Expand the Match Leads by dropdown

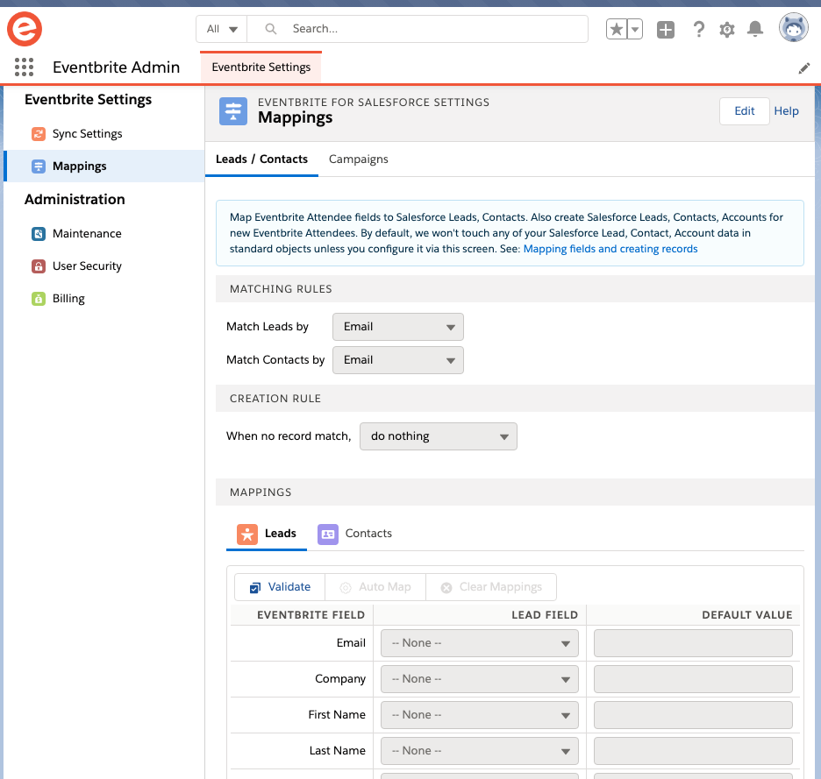tap(398, 327)
